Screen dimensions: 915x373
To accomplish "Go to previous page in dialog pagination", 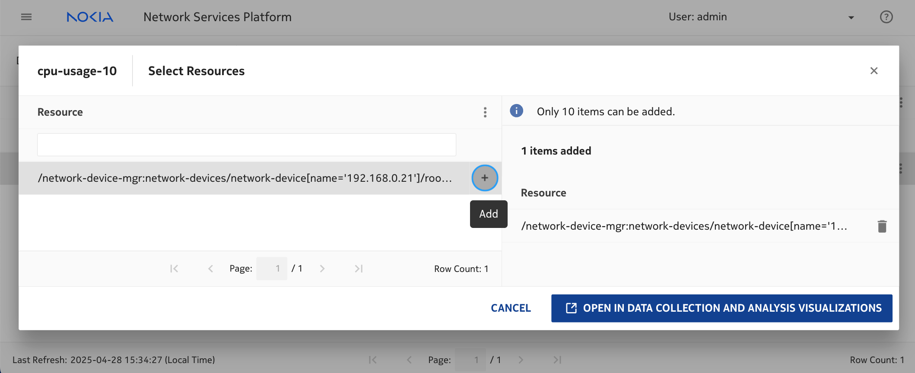I will [x=210, y=269].
